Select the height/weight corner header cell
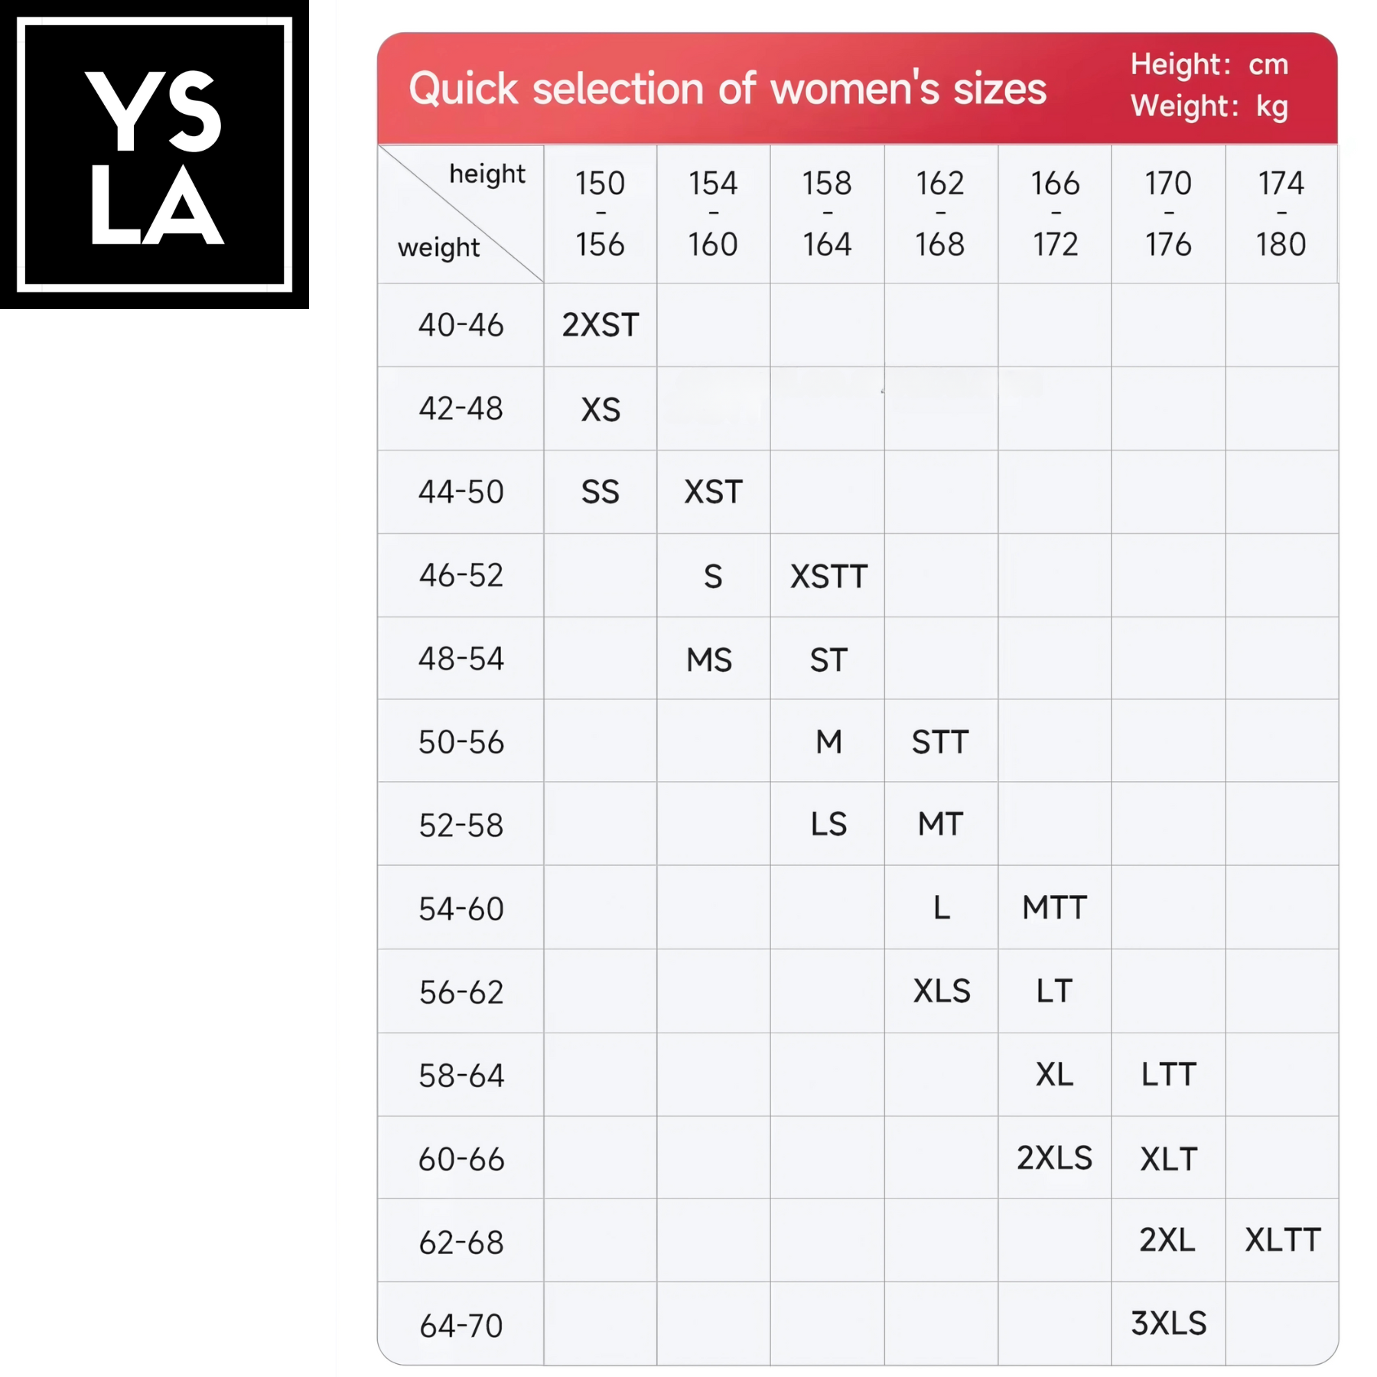The width and height of the screenshot is (1377, 1377). pos(461,214)
